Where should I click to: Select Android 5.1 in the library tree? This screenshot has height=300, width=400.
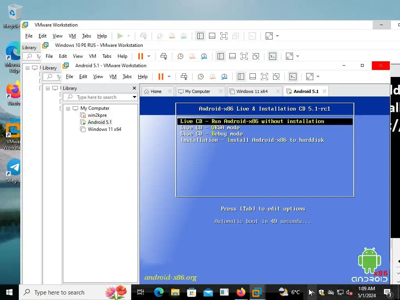[100, 122]
